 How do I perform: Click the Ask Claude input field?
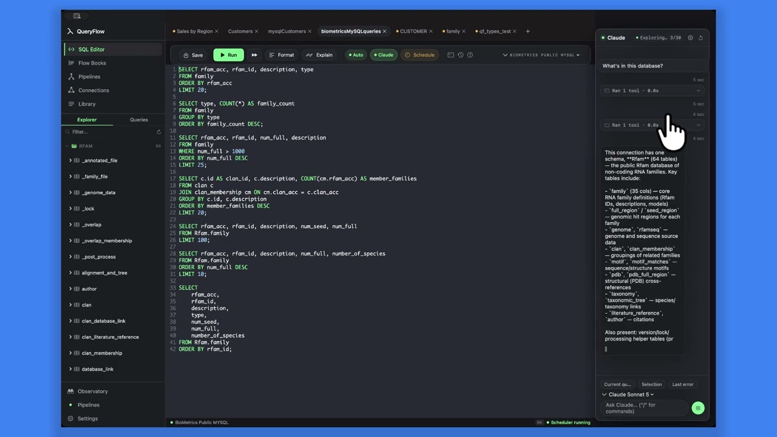point(644,408)
